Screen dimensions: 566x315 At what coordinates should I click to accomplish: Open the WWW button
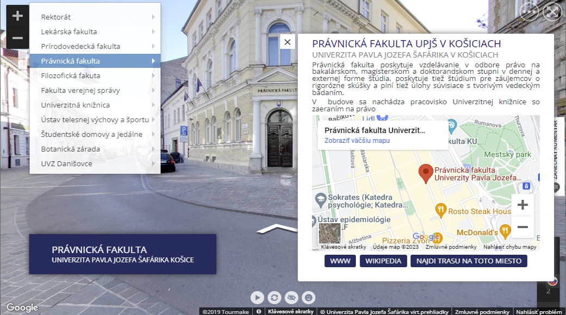coord(340,261)
